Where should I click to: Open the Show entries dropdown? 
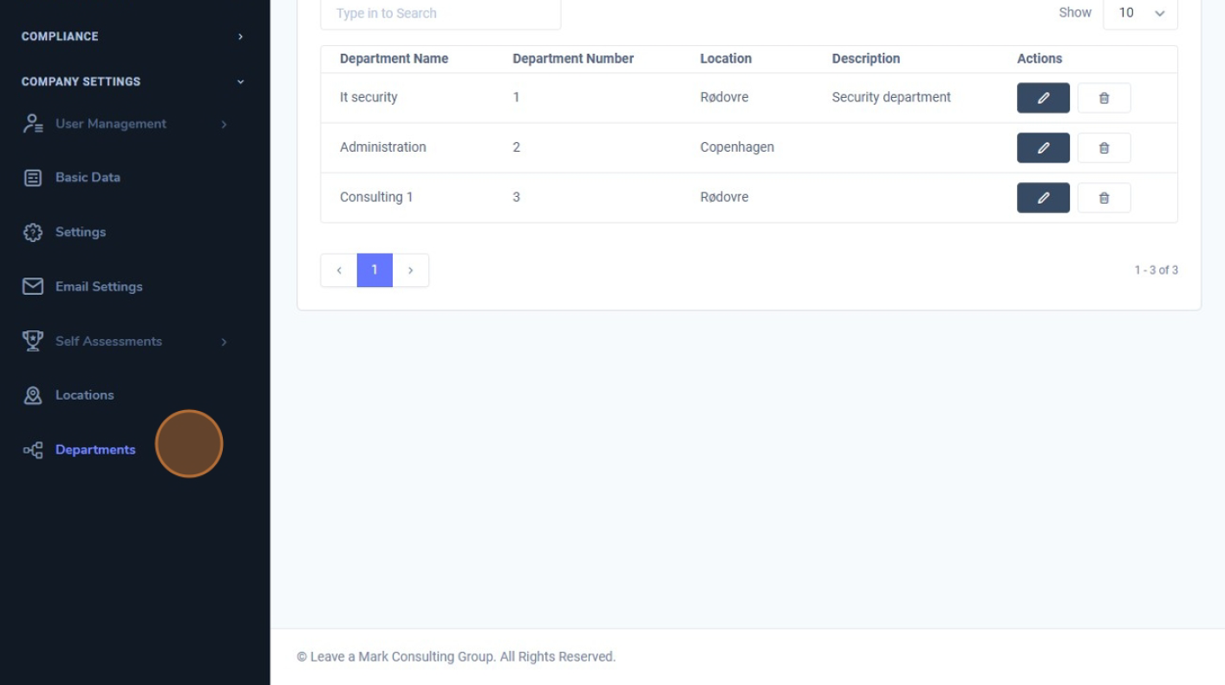point(1140,13)
